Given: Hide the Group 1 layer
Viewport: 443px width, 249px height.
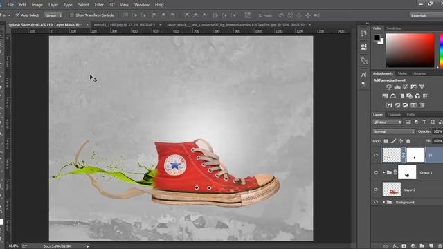Looking at the screenshot, I should click(376, 172).
